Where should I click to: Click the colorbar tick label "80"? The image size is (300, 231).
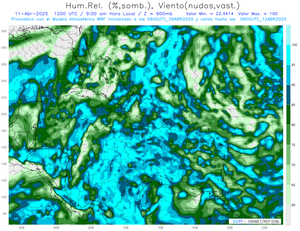coord(293,125)
